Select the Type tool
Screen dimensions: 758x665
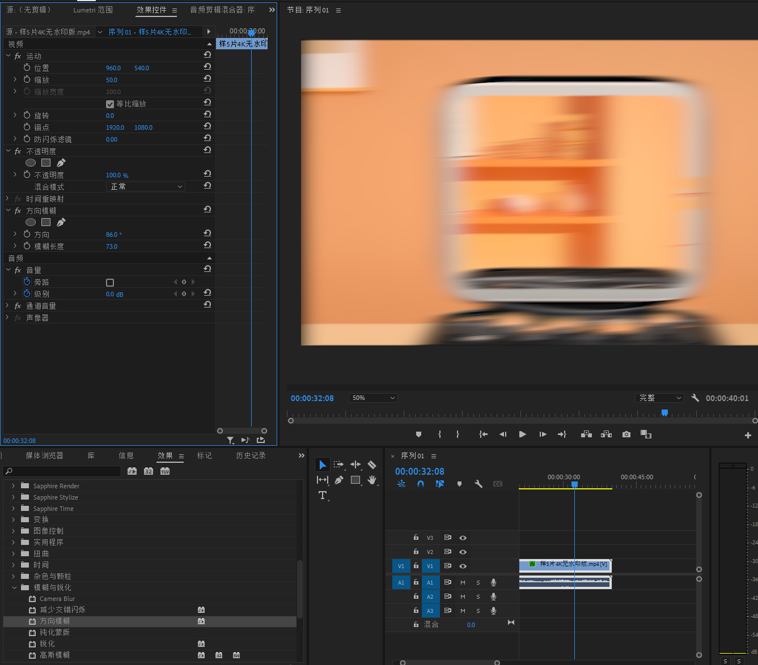323,495
